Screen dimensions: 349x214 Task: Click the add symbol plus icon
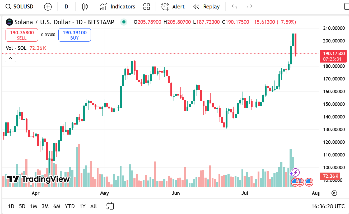tap(48, 7)
